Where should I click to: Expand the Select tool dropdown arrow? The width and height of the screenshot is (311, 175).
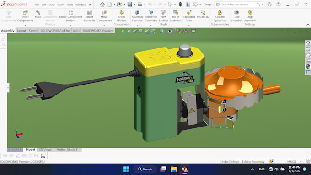[175, 5]
